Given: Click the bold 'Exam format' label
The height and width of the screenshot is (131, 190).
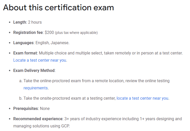Looking at the screenshot, I should (x=25, y=53).
